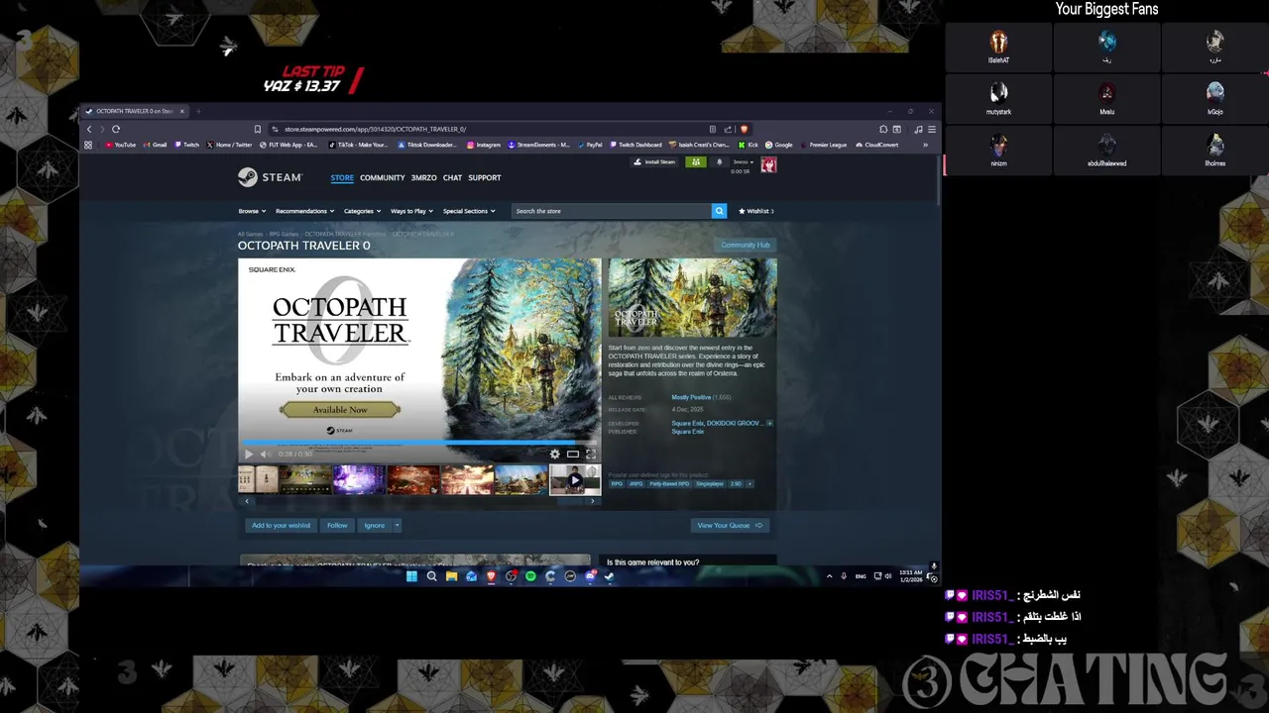Open Spotify from the taskbar
This screenshot has height=713, width=1269.
click(x=530, y=576)
